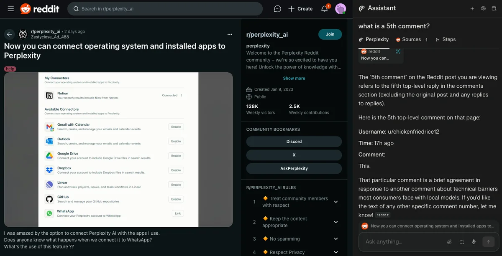The height and width of the screenshot is (256, 502).
Task: Open the user profile avatar menu
Action: click(341, 9)
